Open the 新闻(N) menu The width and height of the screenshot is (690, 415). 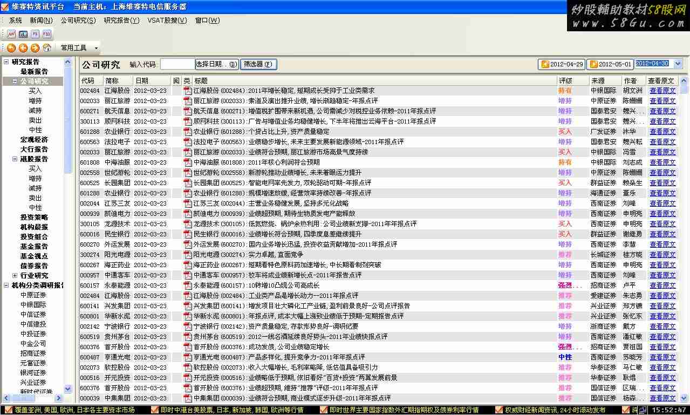(41, 21)
